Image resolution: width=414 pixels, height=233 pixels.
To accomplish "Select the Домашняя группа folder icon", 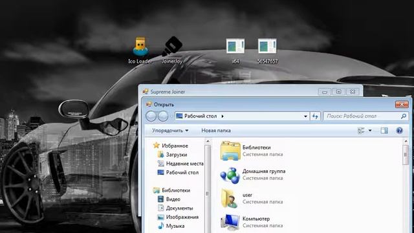I will (230, 175).
